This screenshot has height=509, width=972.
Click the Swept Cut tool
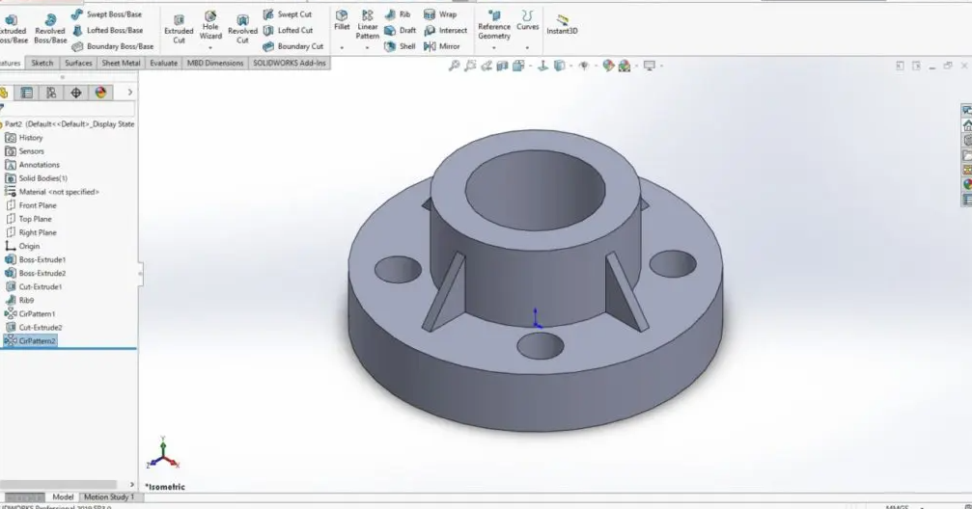tap(288, 14)
